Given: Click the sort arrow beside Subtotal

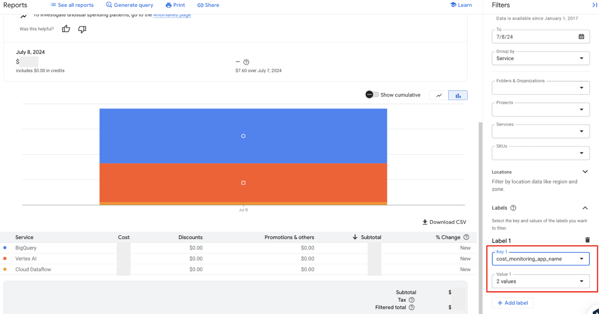Looking at the screenshot, I should coord(355,237).
